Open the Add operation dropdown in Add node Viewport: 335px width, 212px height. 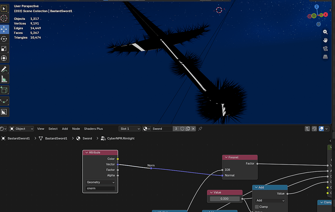tap(270, 200)
